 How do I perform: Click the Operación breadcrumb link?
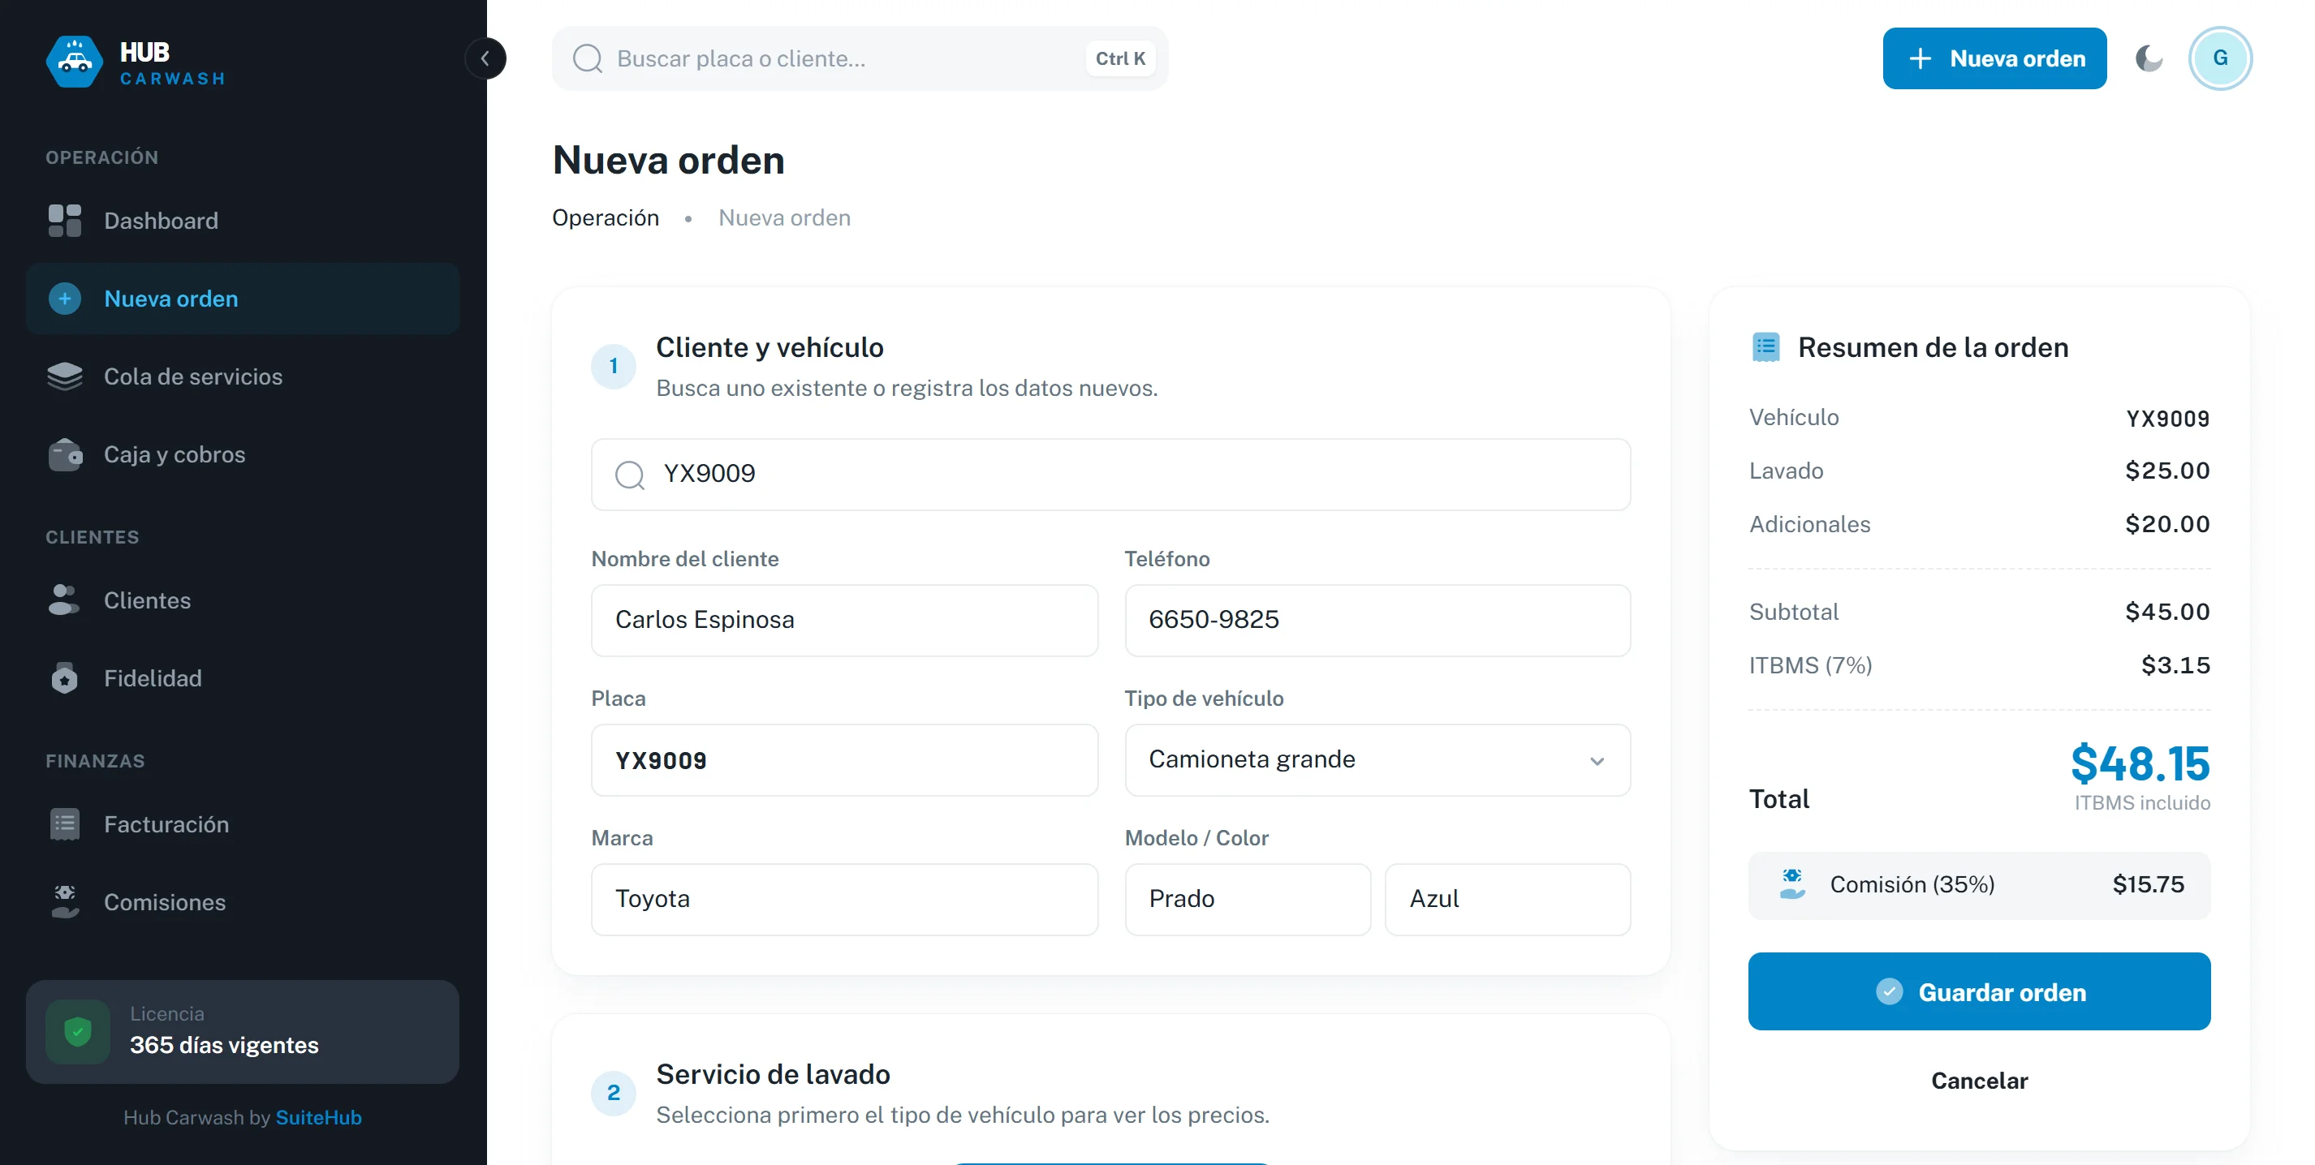605,218
